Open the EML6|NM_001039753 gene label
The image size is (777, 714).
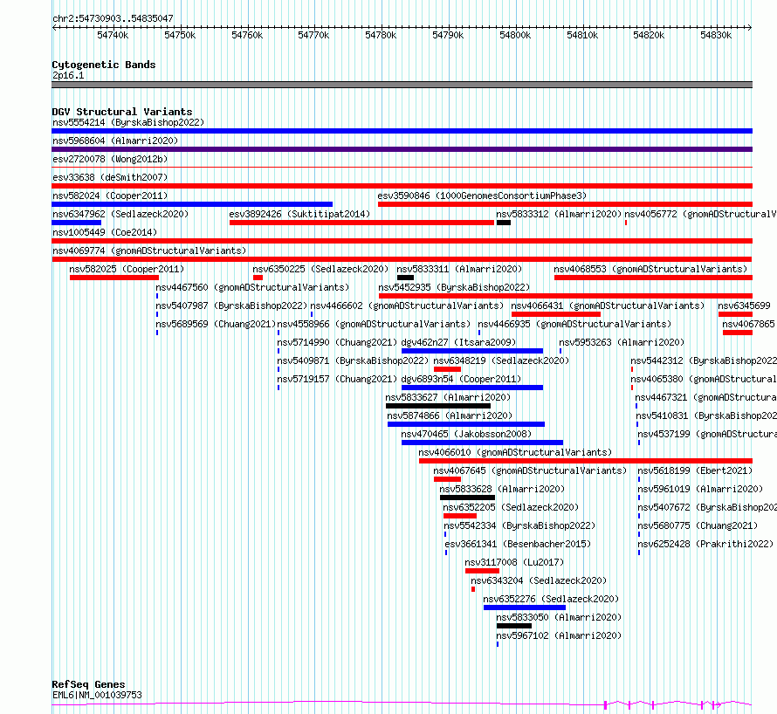click(97, 695)
